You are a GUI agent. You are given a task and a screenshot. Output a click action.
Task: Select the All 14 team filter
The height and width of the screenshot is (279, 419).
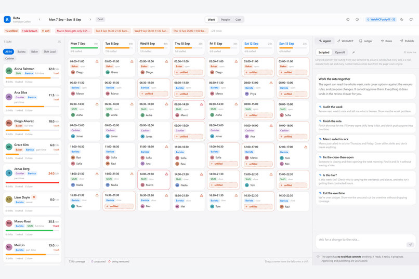tap(8, 52)
